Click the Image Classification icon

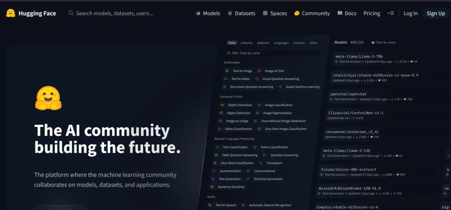[x=259, y=105]
